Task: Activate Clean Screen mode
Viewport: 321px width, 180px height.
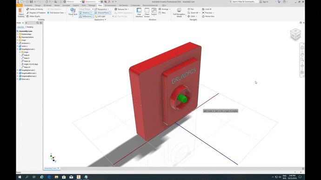Action: click(x=147, y=13)
